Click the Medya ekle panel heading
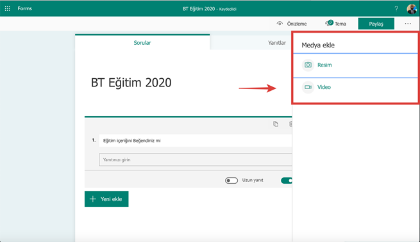The image size is (420, 242). point(318,45)
